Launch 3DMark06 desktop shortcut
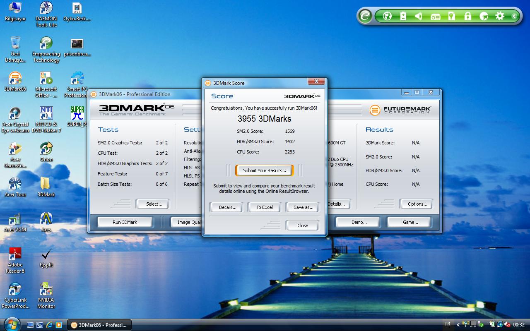Image resolution: width=530 pixels, height=331 pixels. (15, 82)
